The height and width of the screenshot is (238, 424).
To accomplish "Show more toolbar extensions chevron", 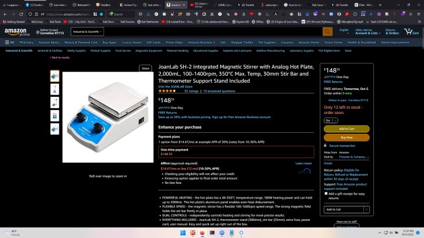I will pos(410,14).
